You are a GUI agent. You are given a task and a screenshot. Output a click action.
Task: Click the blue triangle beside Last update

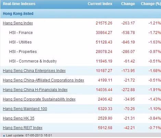coord(4,136)
